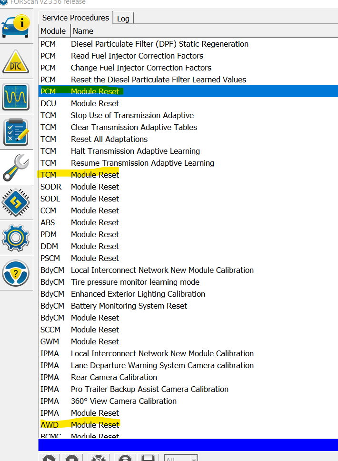Select BdyCM Local Interconnect Network New Module Calibration

point(188,270)
